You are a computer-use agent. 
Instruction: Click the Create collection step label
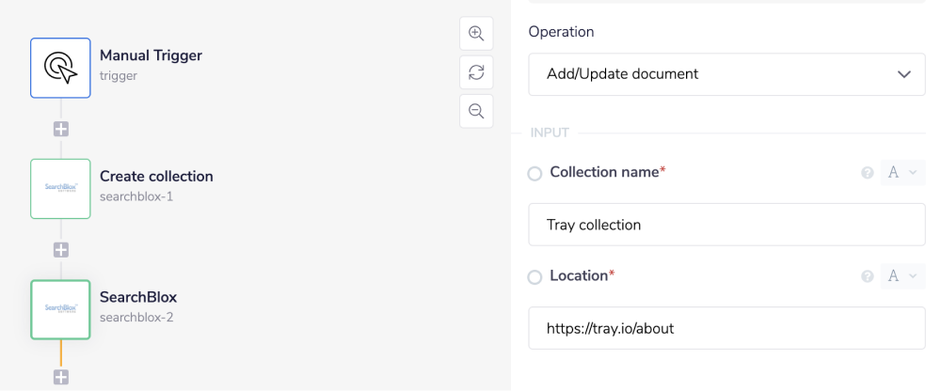click(156, 177)
